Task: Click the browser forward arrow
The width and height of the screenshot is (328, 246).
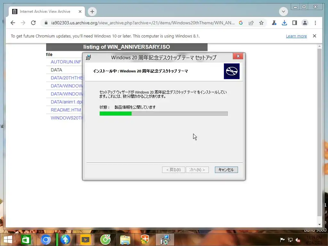Action: 23,23
